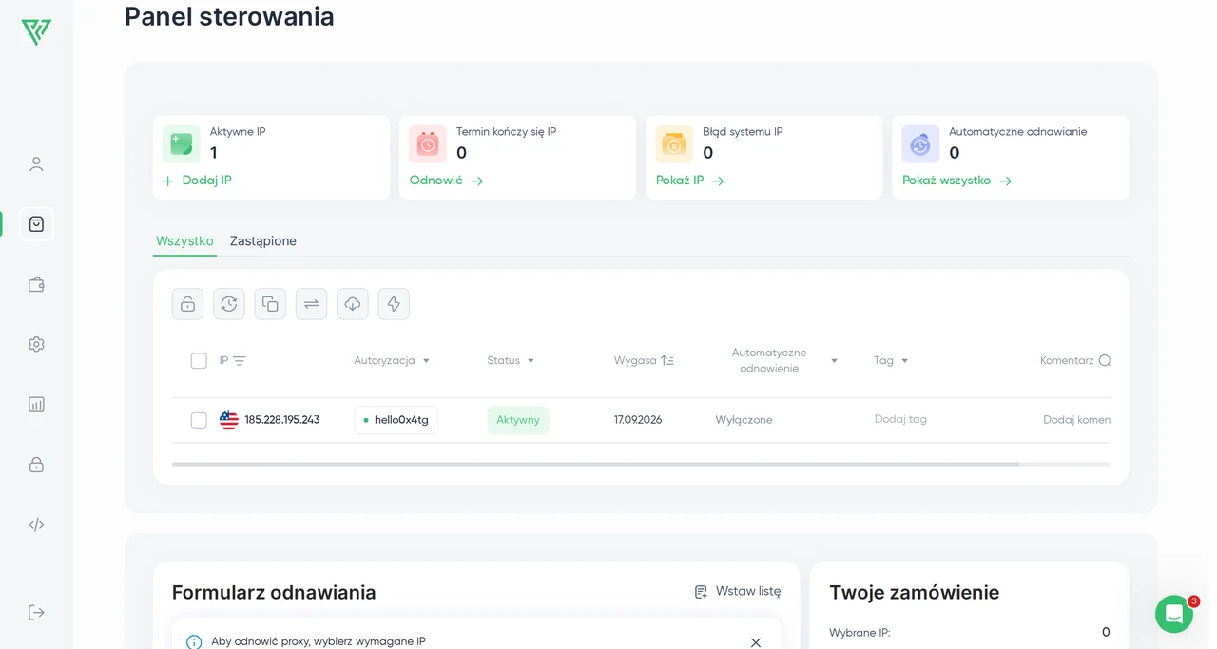Open the statistics chart sidebar icon

[x=36, y=404]
